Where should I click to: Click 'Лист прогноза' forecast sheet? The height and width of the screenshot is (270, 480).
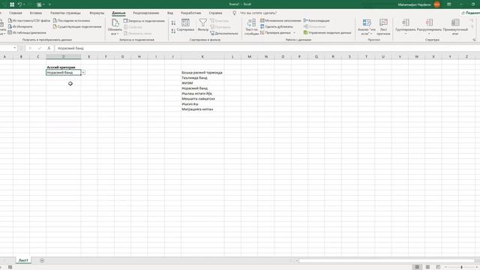click(x=383, y=27)
